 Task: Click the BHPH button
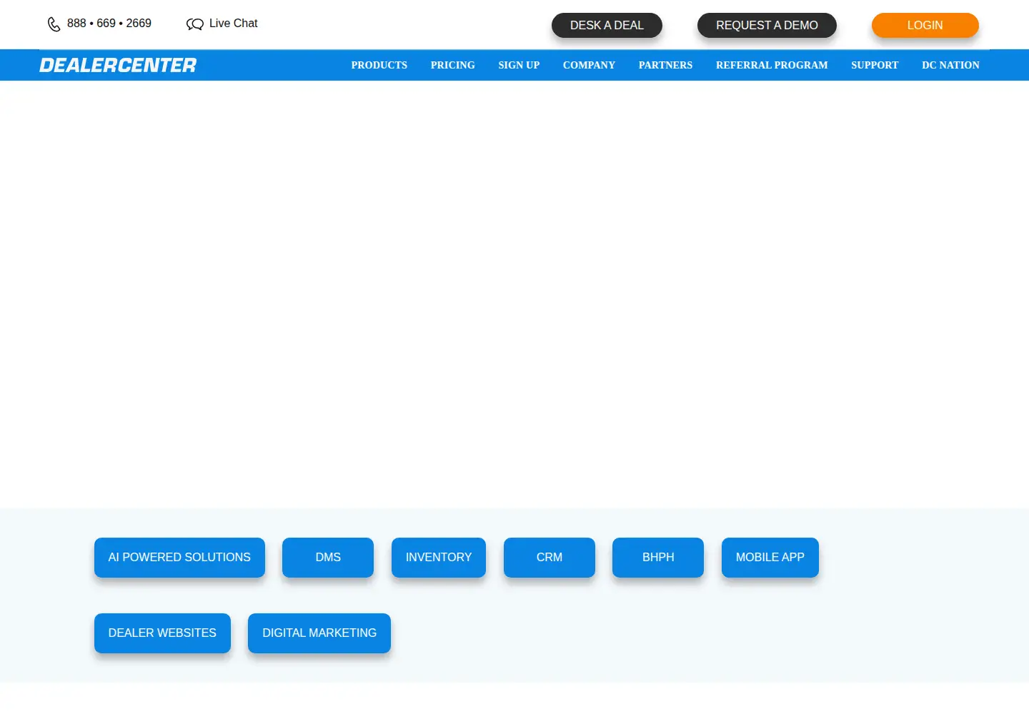[x=658, y=558]
